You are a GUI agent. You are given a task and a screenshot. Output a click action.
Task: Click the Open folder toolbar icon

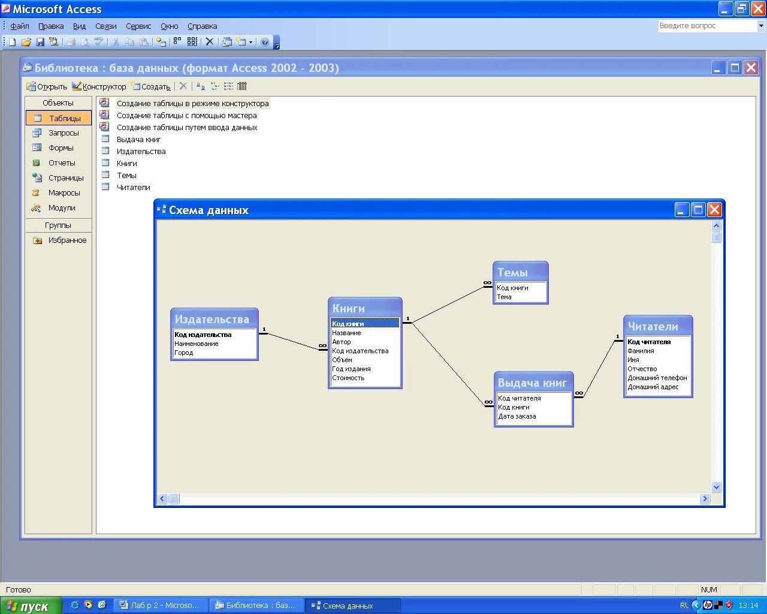(x=26, y=42)
